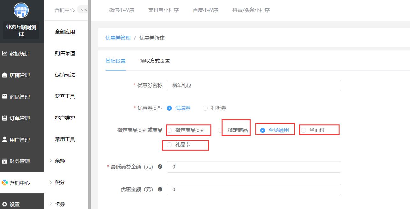Viewport: 410px width, 209px height.
Task: Open 全部应用 in sidebar
Action: click(65, 32)
